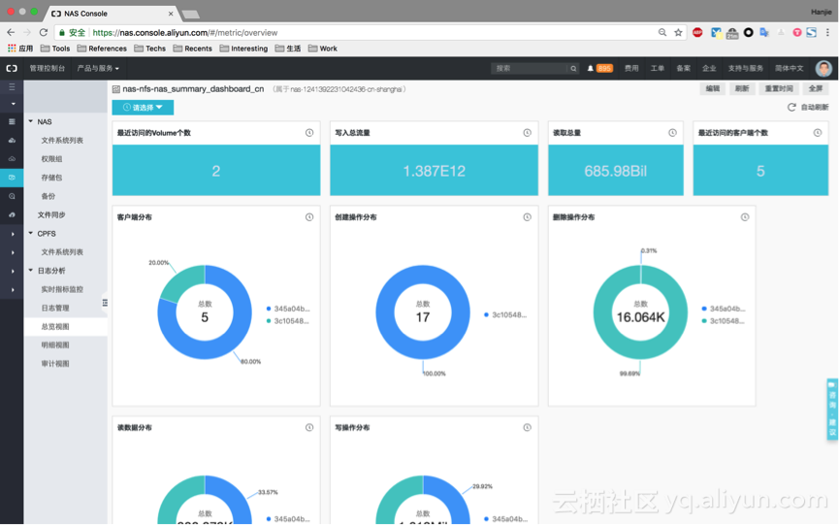
Task: Open 工单 in top navigation
Action: [x=657, y=69]
